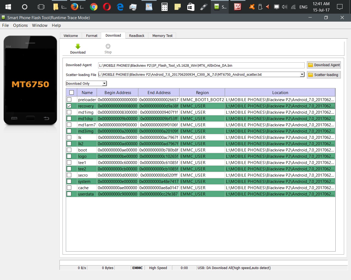Switch to the Memory Test tab
Screen dimensions: 351x280
[x=162, y=36]
